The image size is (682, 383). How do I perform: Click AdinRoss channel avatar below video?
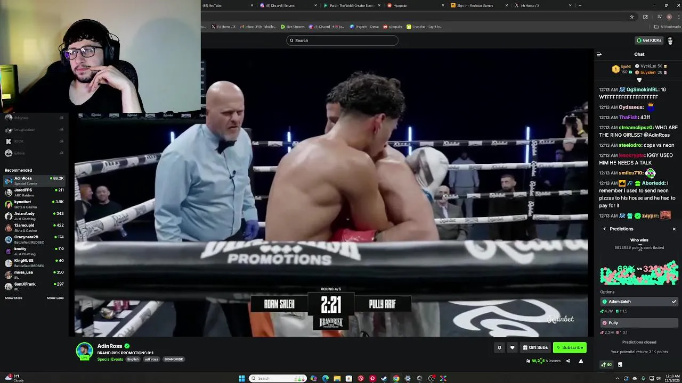(x=84, y=351)
